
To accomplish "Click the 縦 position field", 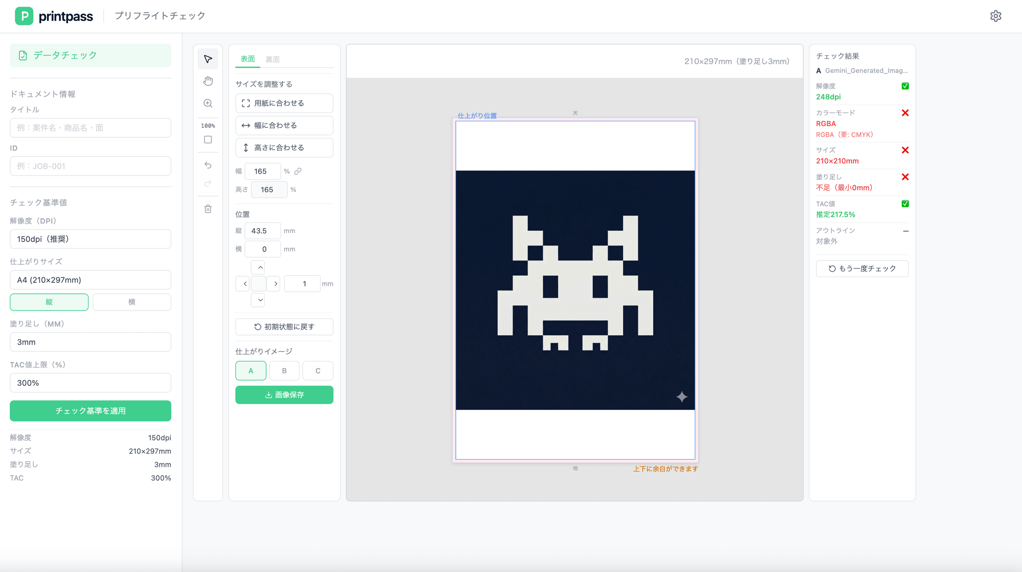I will click(263, 231).
